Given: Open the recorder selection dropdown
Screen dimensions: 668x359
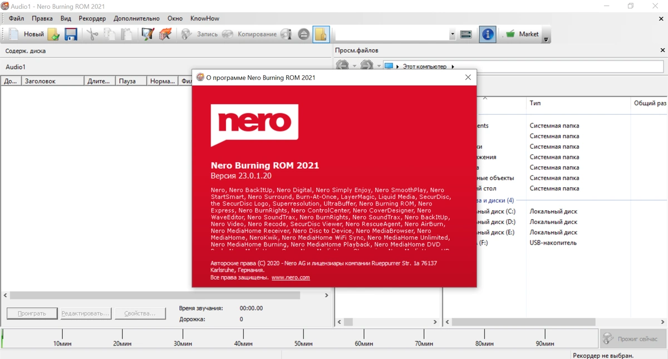Looking at the screenshot, I should pos(452,34).
